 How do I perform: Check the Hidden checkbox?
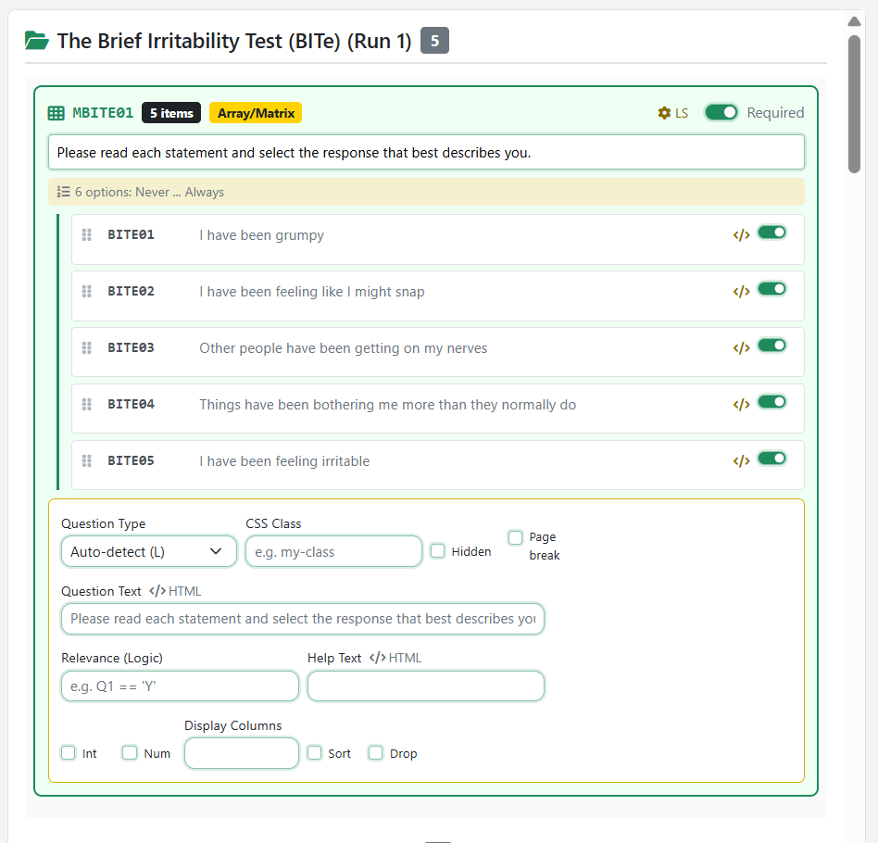[x=438, y=551]
